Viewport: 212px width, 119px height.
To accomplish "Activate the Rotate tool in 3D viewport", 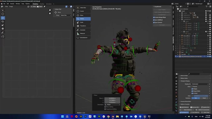I will (83, 19).
